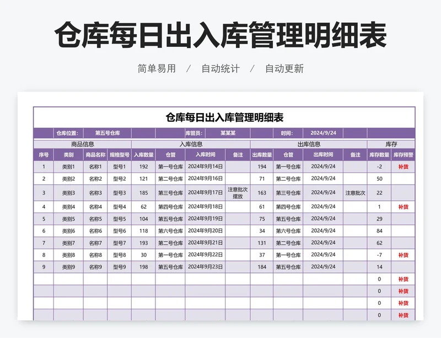Image resolution: width=441 pixels, height=338 pixels.
Task: Select the 库管员: label cell
Action: 195,133
